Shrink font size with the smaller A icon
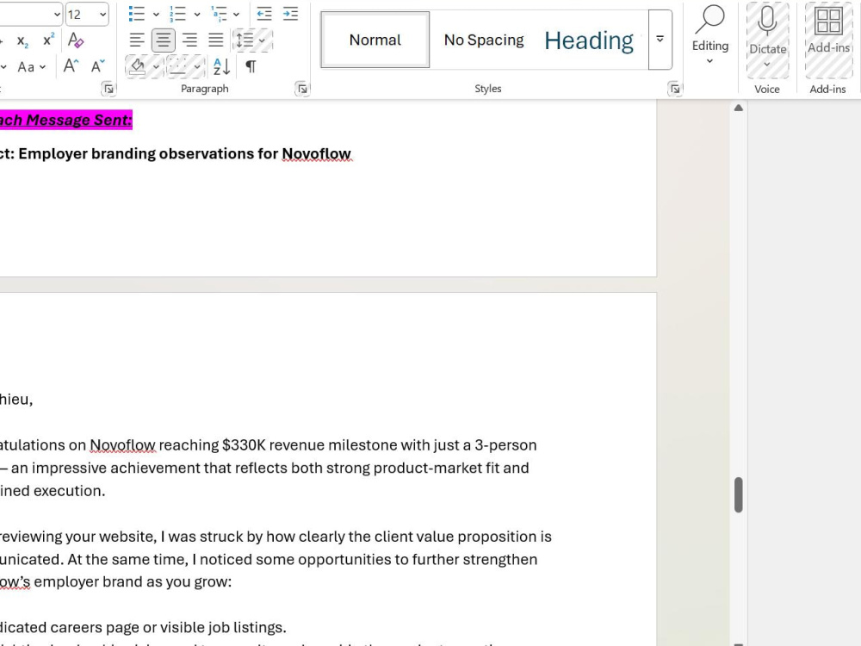861x646 pixels. [98, 66]
